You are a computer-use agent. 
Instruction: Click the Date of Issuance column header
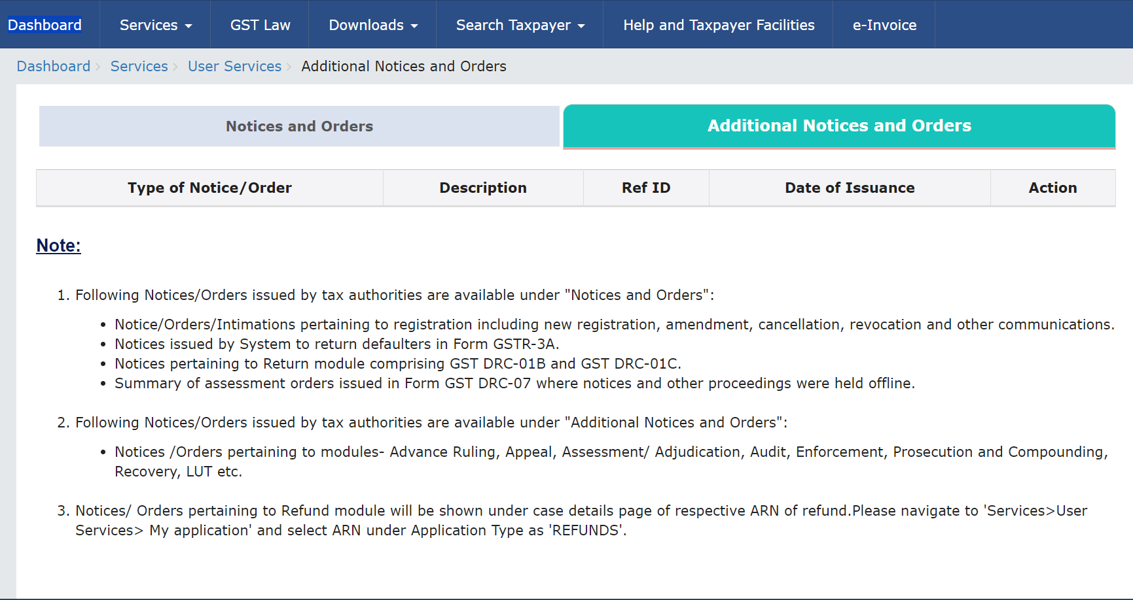pos(849,188)
